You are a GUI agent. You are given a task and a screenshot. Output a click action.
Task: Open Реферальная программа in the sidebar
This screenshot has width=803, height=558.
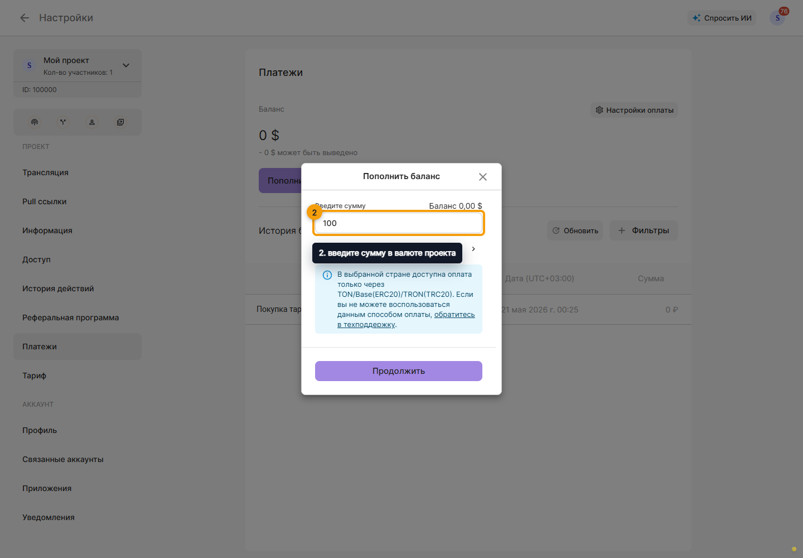[78, 318]
